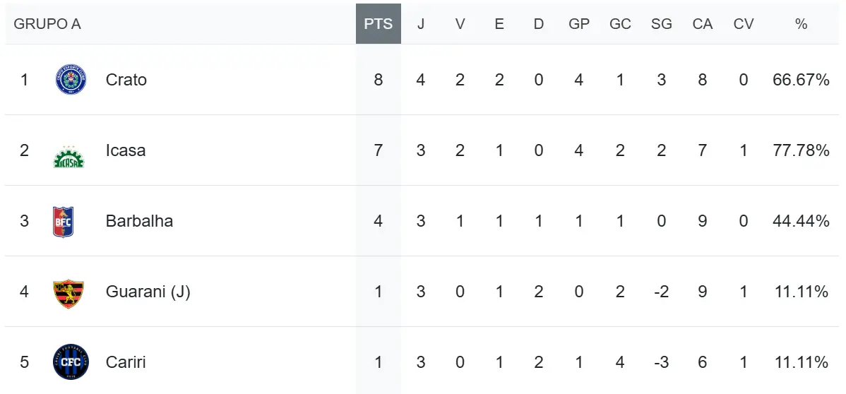Click the Barbalha BFC shield logo
This screenshot has width=846, height=394.
(x=64, y=221)
